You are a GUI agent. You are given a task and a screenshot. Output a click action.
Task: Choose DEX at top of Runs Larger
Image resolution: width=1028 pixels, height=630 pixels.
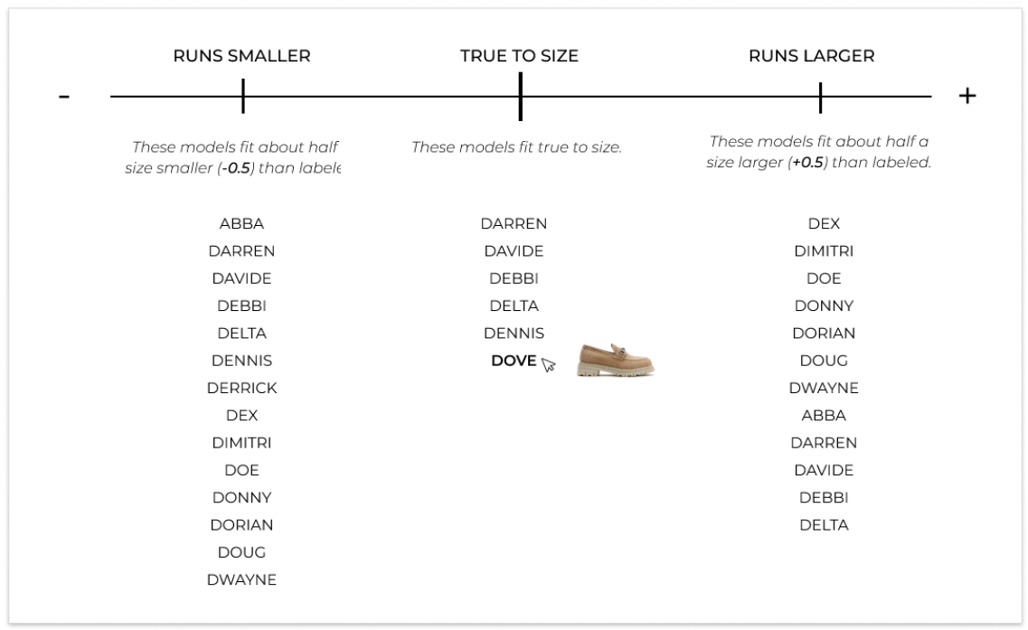pos(824,223)
